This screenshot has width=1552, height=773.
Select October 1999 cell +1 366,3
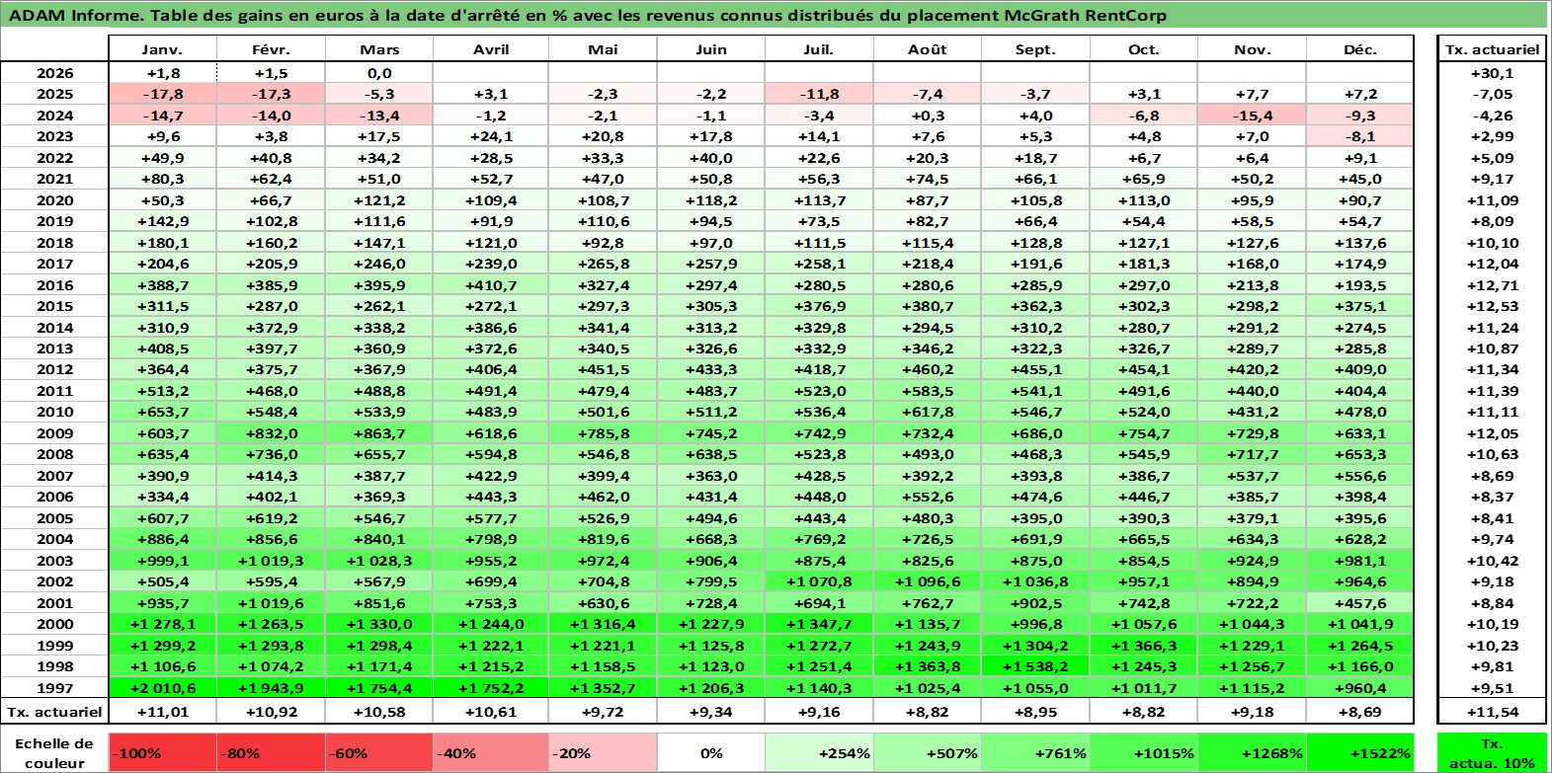(1144, 646)
